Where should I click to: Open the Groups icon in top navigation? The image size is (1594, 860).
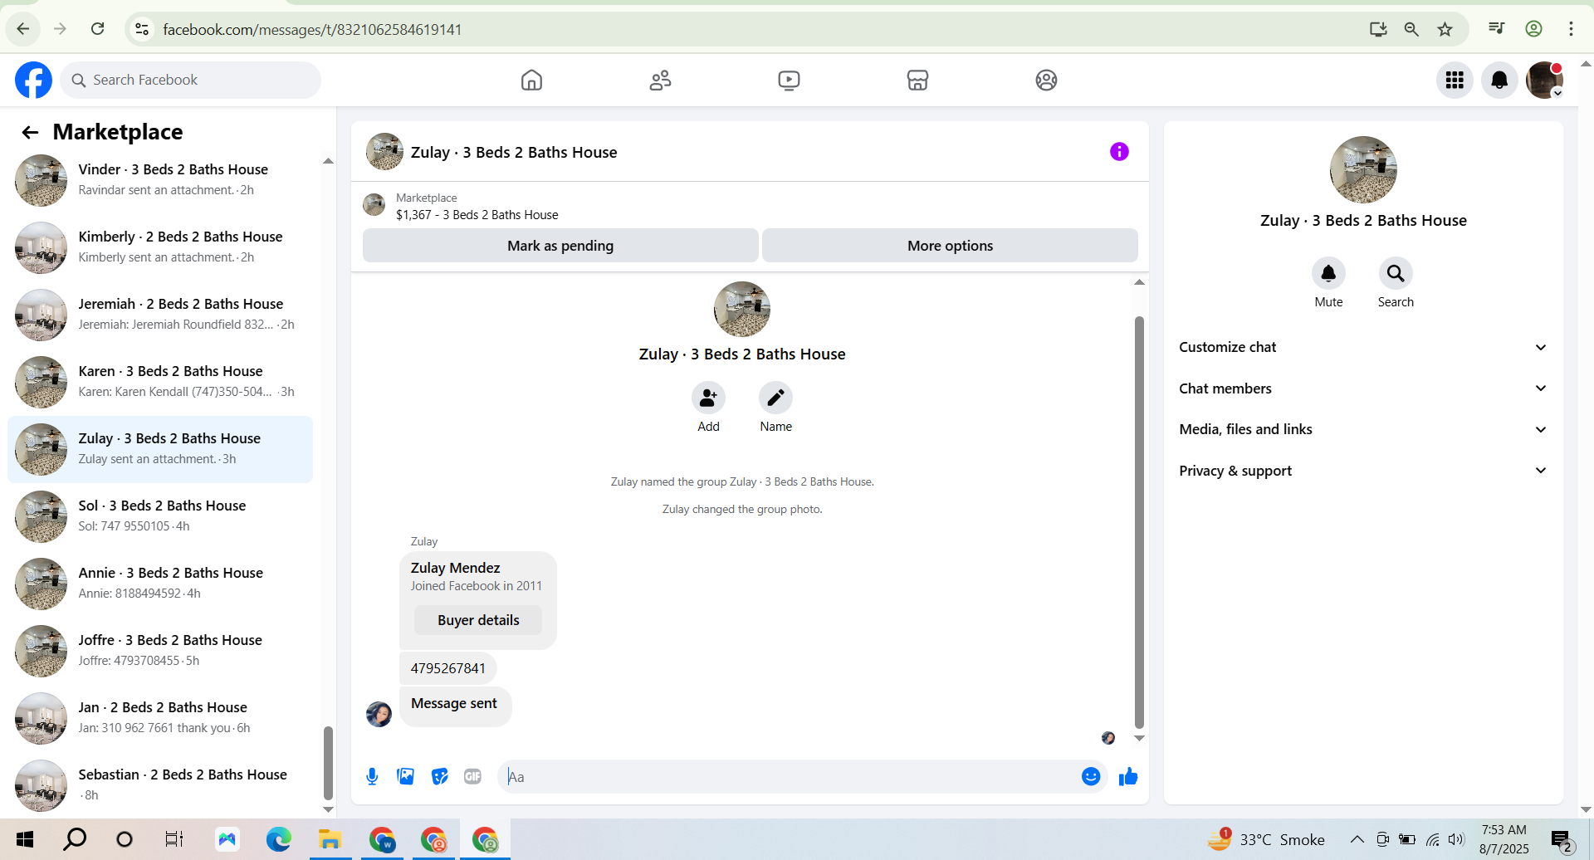(1046, 80)
